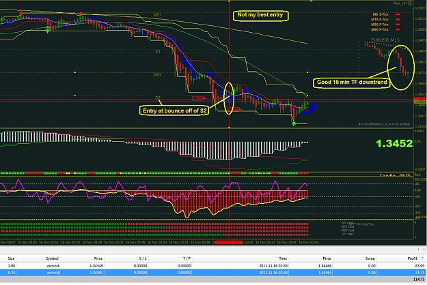The width and height of the screenshot is (427, 285).
Task: Click the ani-GUBreakout indicator label
Action: tap(384, 124)
